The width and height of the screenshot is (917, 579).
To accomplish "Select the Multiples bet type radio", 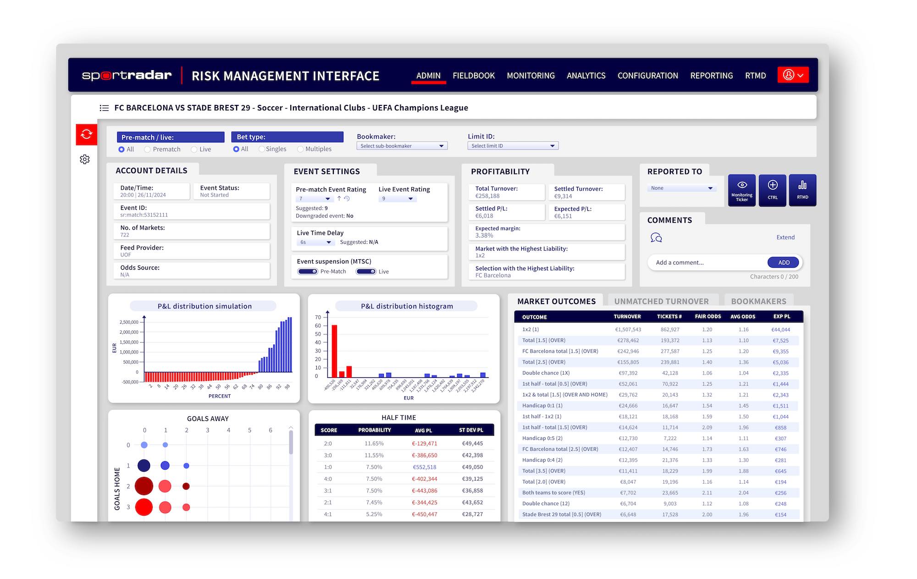I will tap(300, 149).
